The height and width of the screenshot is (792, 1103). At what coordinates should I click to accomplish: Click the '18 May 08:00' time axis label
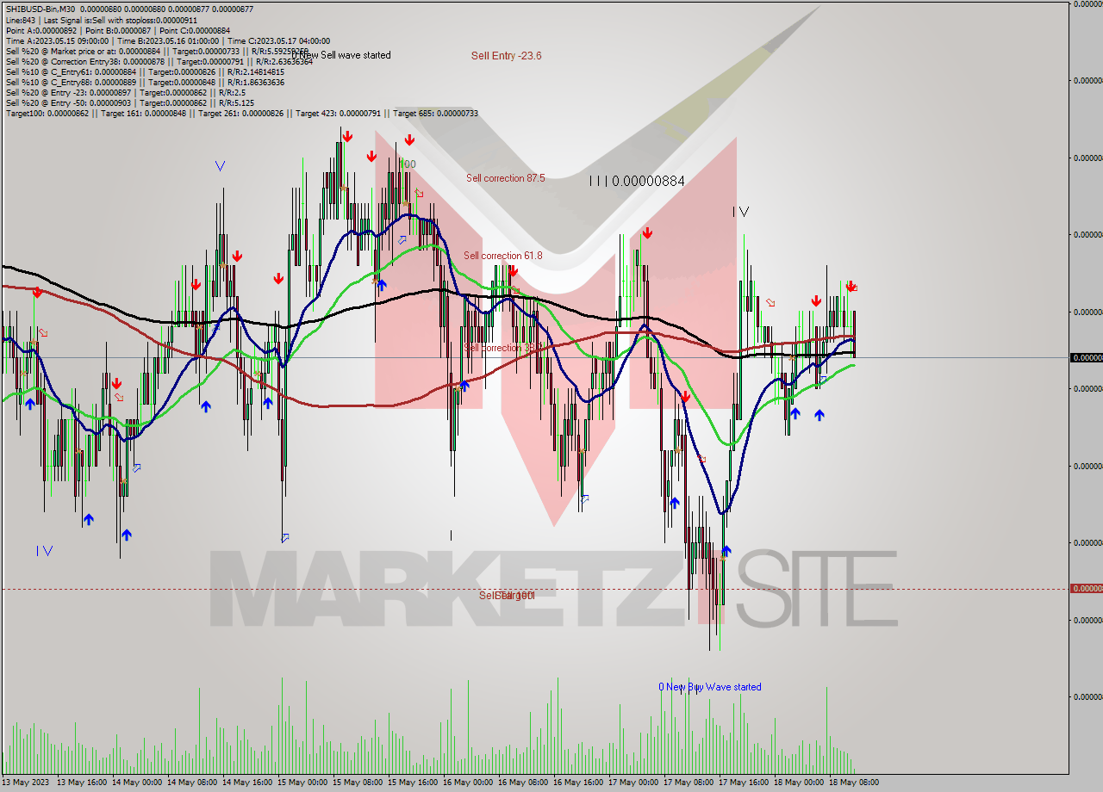pos(853,783)
